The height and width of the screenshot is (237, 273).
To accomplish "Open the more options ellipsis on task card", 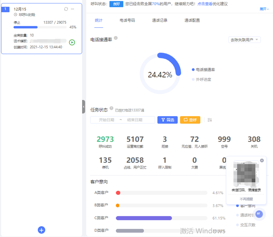I will (x=72, y=9).
